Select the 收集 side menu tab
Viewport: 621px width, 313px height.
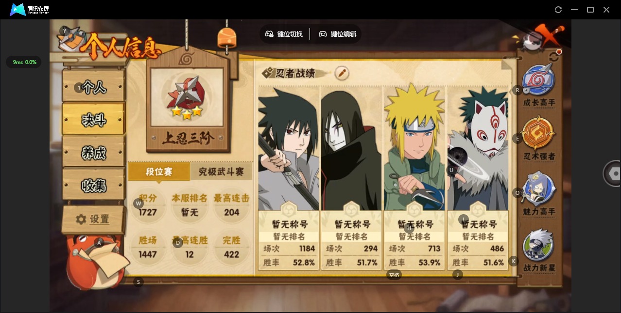94,186
